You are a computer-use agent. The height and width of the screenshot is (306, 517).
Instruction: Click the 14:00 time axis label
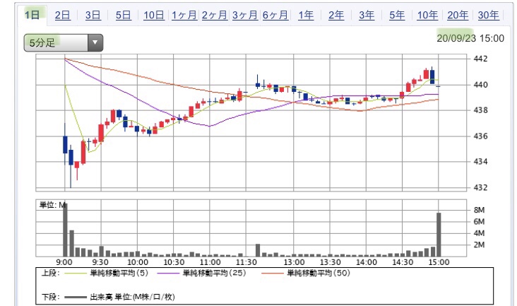pos(367,262)
